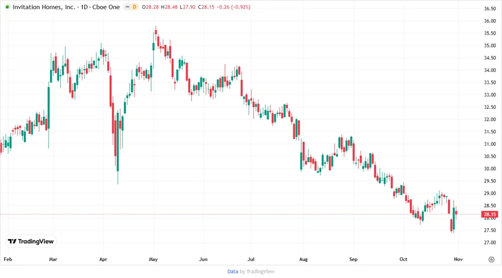Click the high value H28.48 in header

pos(169,7)
